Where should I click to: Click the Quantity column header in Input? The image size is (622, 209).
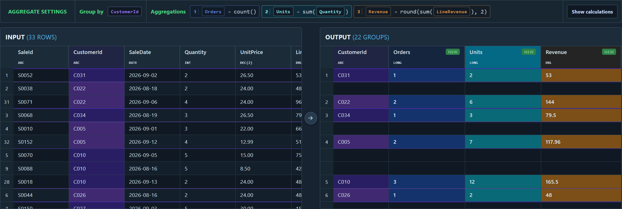coord(208,57)
